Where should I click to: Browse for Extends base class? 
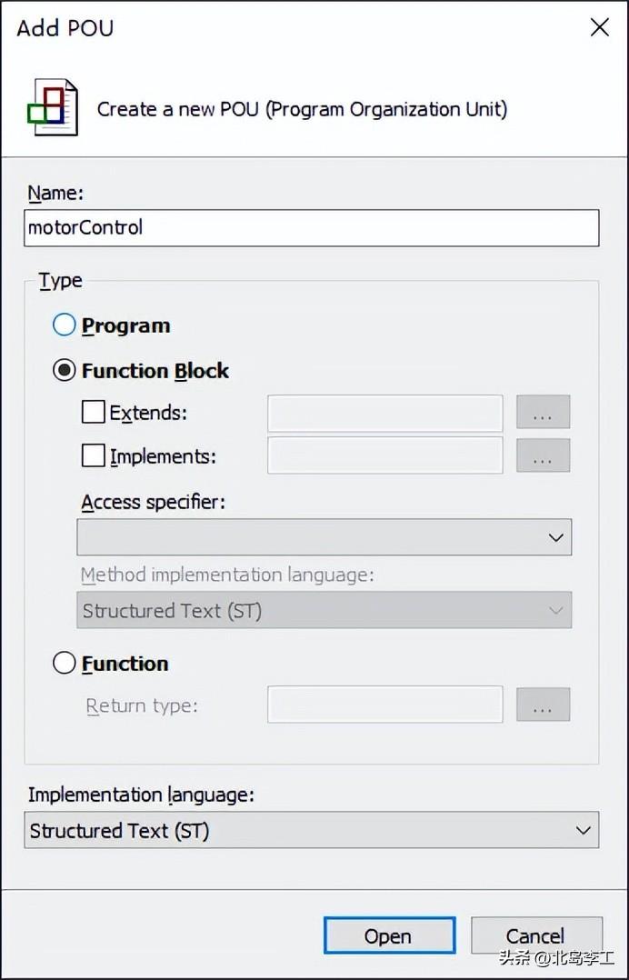tap(543, 413)
